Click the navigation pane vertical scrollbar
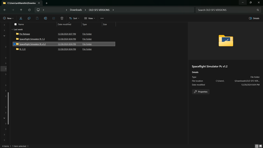Image resolution: width=263 pixels, height=148 pixels. pyautogui.click(x=8, y=108)
